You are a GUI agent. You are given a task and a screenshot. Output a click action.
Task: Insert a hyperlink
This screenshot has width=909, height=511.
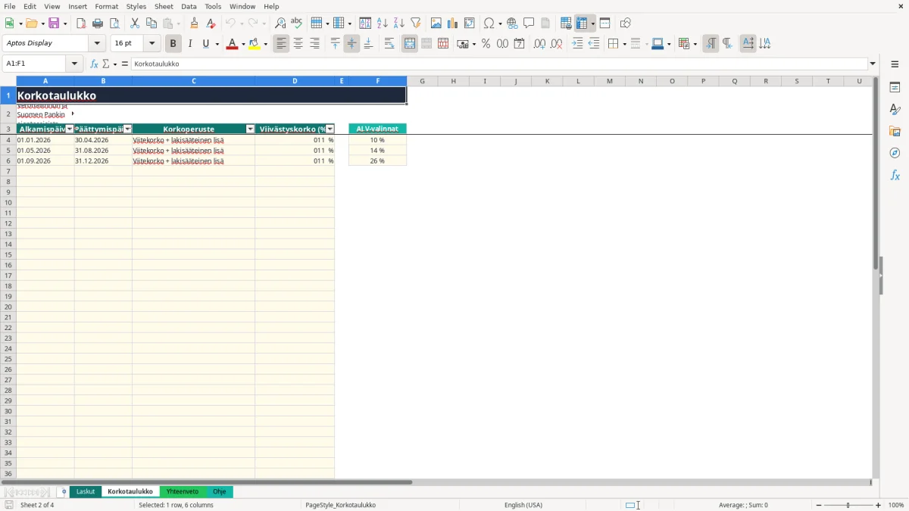(512, 23)
